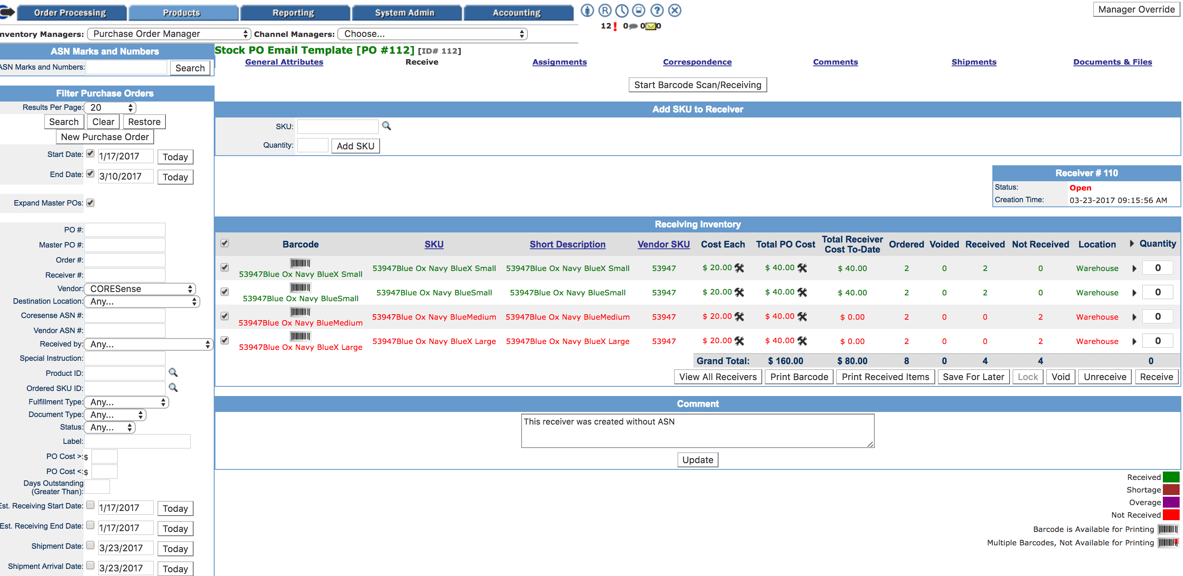The height and width of the screenshot is (576, 1183).
Task: Click the user profile (person) icon
Action: coord(588,10)
